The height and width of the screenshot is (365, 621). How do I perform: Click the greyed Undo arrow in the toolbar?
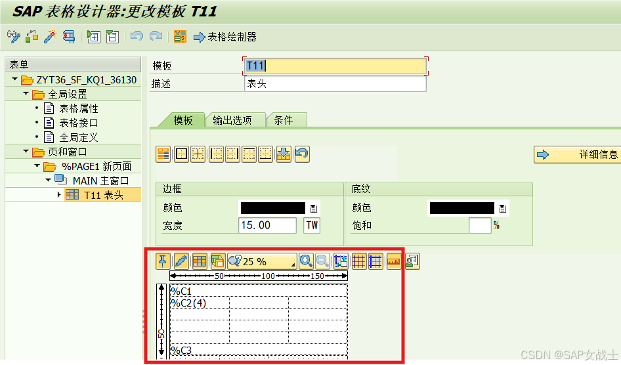(137, 36)
